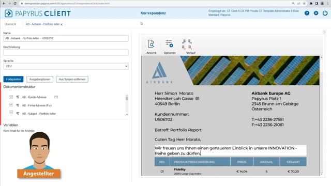Viewport: 331px width, 186px height.
Task: Click the document preview vertical scrollbar
Action: click(x=322, y=116)
